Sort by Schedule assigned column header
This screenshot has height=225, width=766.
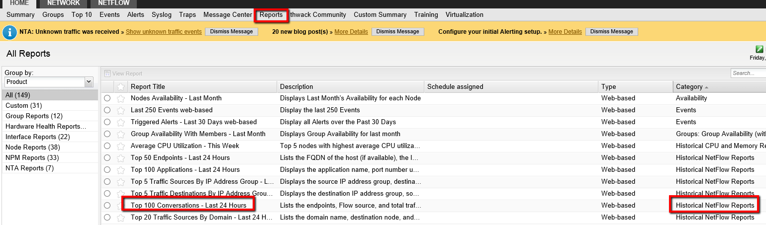[x=511, y=86]
